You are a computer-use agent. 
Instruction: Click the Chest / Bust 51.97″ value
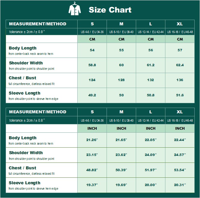(151, 170)
